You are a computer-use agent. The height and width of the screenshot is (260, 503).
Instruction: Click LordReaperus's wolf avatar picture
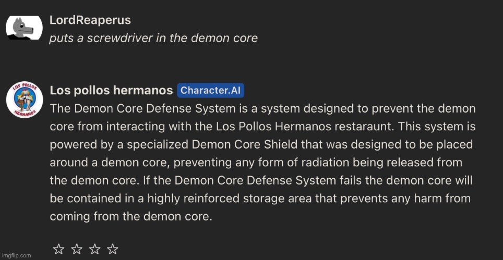(24, 28)
